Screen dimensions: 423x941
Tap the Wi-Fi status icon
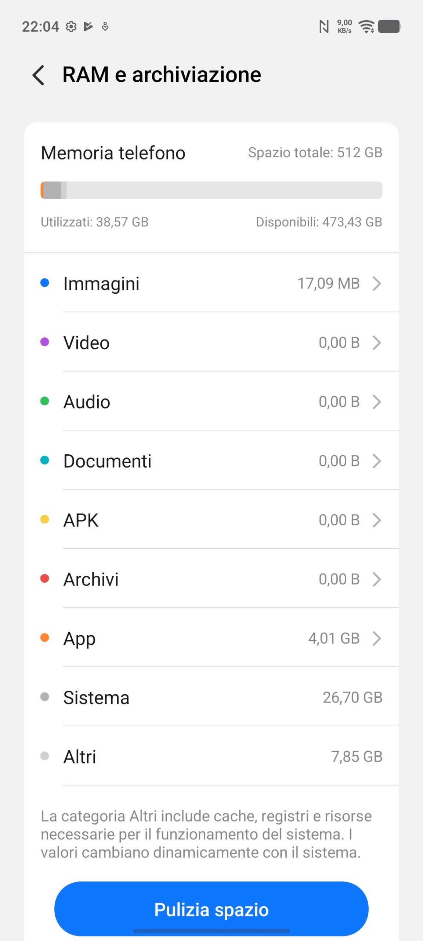(x=366, y=26)
